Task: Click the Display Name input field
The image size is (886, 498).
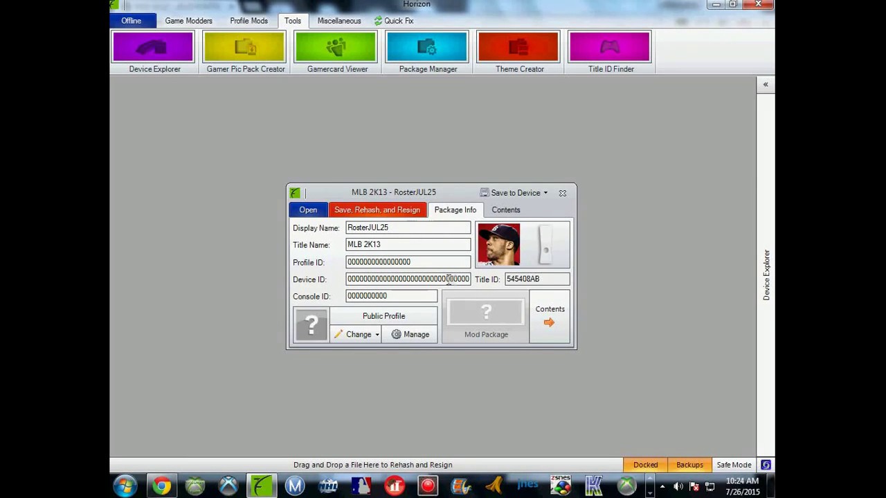Action: click(408, 228)
